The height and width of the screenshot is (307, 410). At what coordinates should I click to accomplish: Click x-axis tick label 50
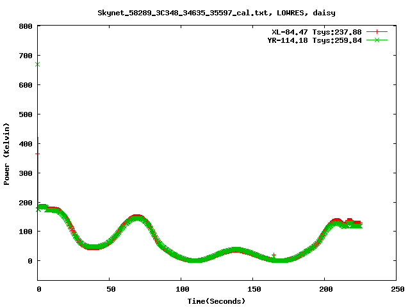(111, 289)
